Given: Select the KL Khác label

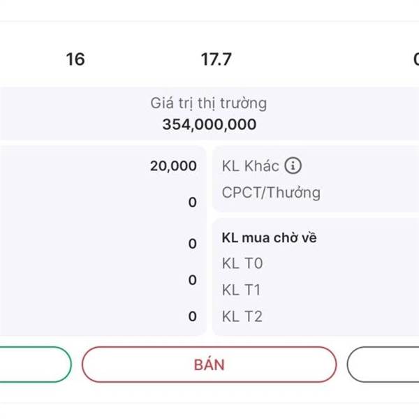Looking at the screenshot, I should [x=251, y=166].
